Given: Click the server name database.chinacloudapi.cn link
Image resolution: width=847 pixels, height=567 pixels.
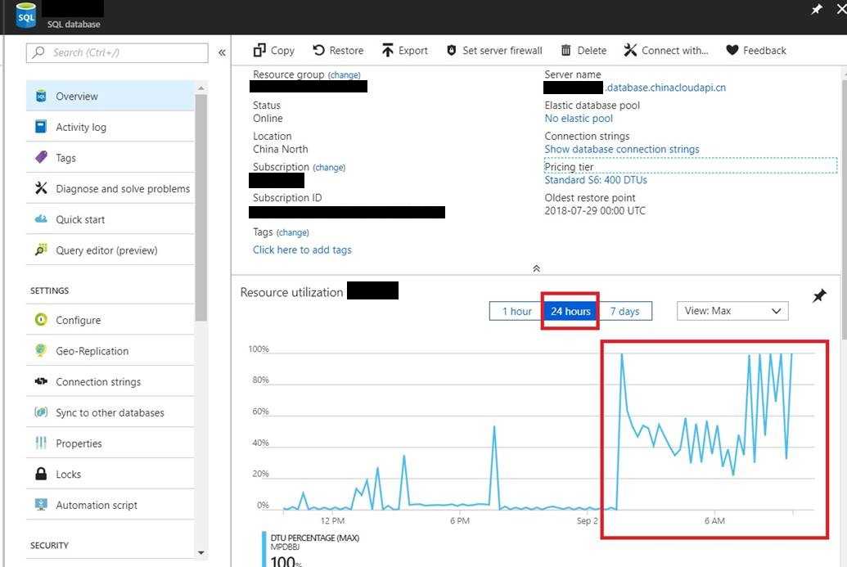Looking at the screenshot, I should 665,88.
